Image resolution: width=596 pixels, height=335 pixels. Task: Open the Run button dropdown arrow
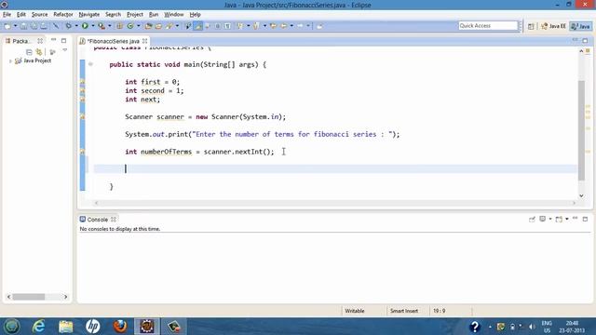[x=93, y=26]
